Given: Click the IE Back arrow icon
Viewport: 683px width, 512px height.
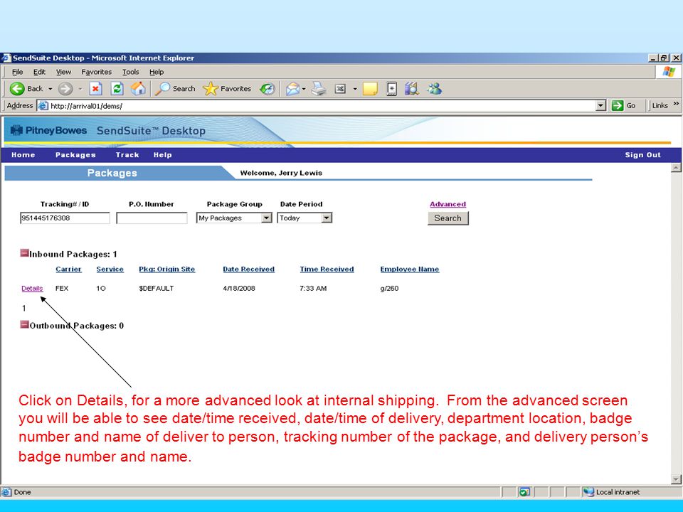Looking at the screenshot, I should pos(17,89).
